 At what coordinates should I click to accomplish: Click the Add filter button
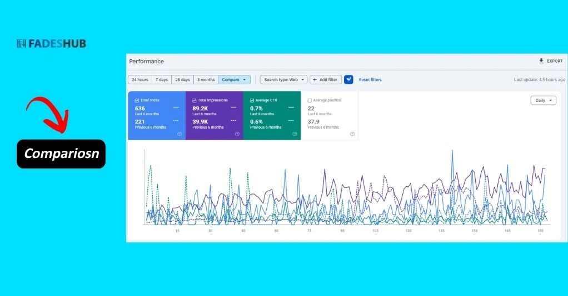tap(325, 80)
